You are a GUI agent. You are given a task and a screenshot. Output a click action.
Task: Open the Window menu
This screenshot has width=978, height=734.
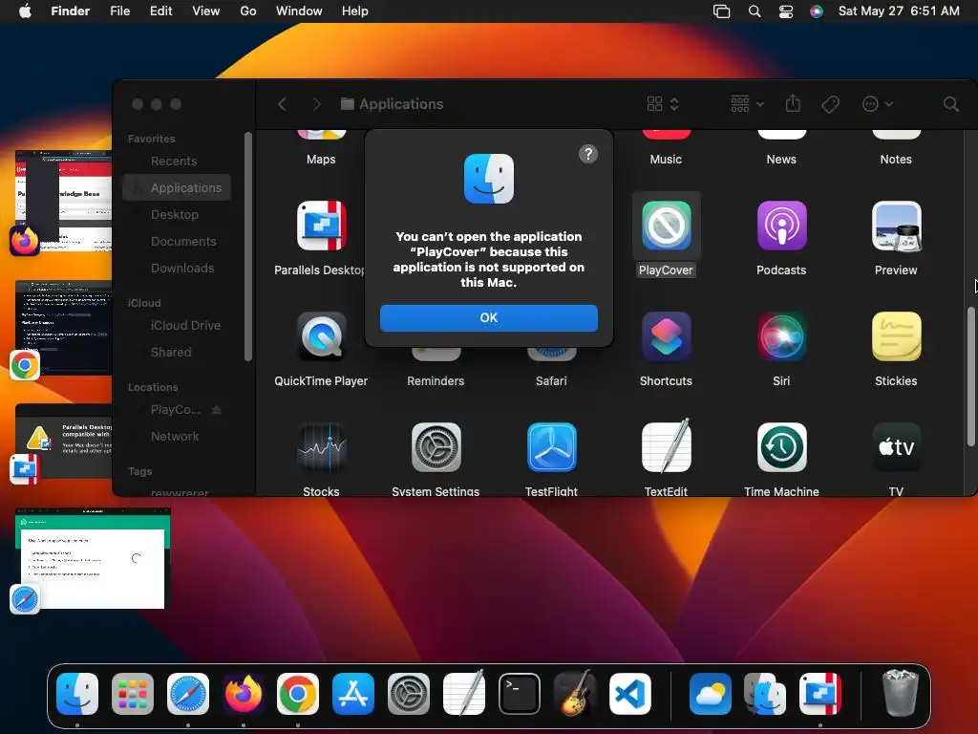click(x=299, y=11)
